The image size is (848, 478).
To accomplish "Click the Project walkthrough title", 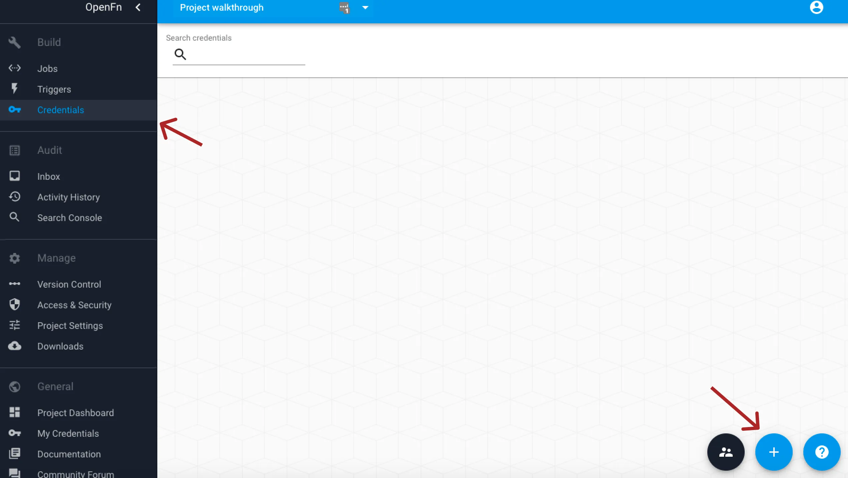I will (222, 8).
